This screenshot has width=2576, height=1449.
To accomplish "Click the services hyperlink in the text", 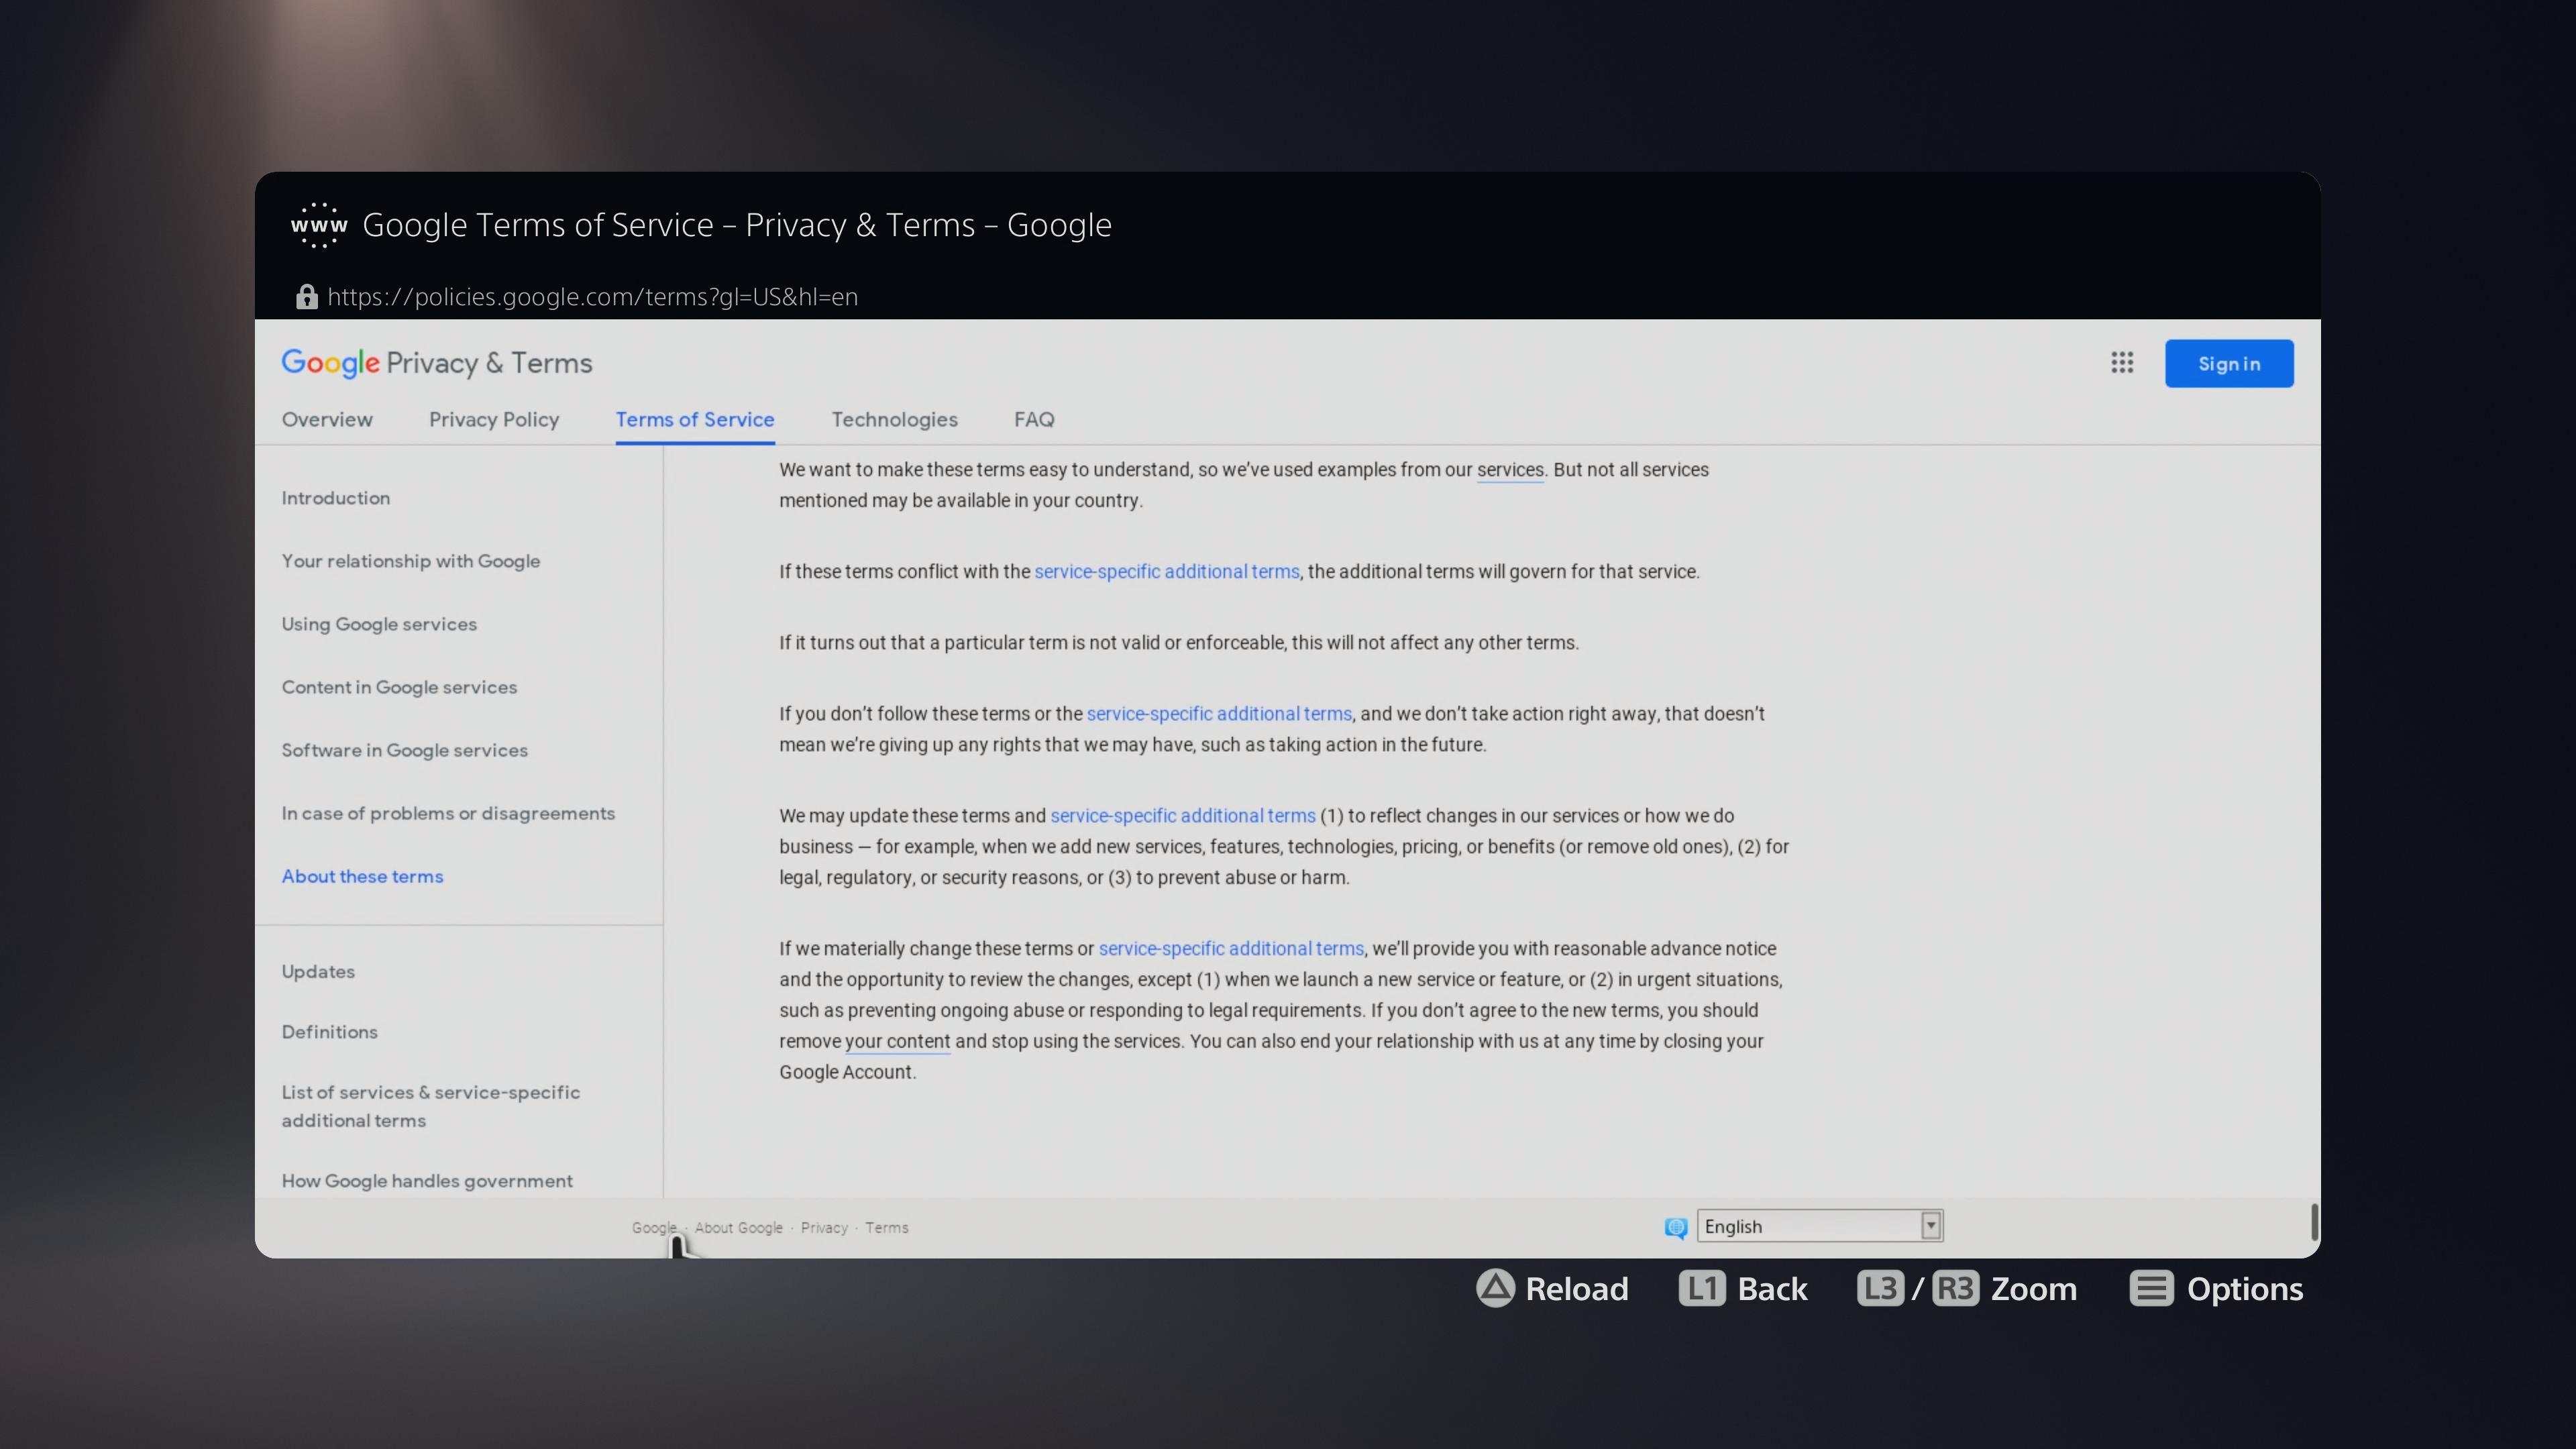I will (x=1509, y=470).
